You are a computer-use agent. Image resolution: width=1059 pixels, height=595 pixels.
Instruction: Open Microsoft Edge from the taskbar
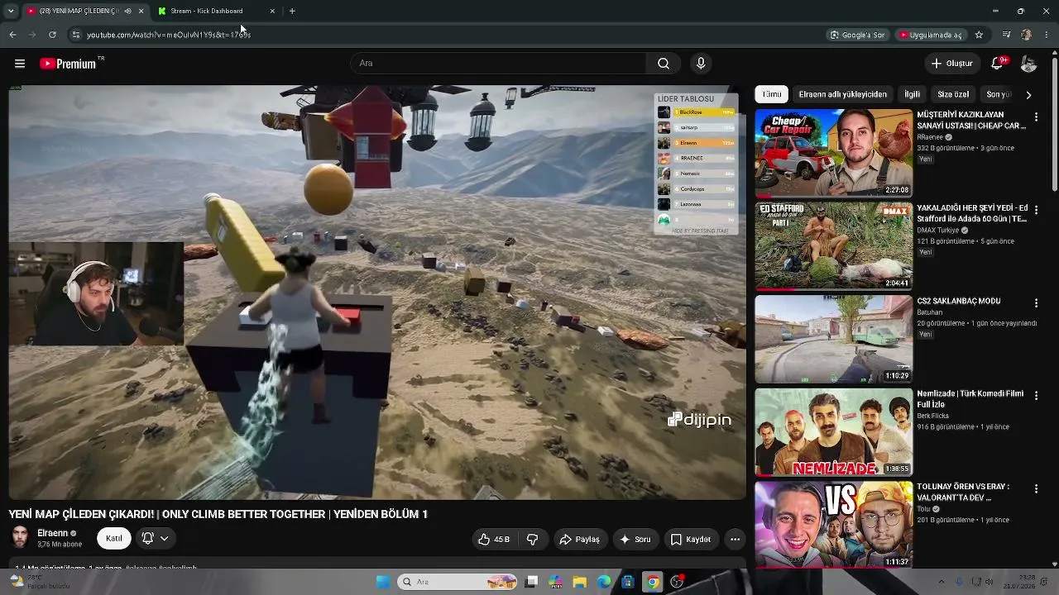point(604,582)
